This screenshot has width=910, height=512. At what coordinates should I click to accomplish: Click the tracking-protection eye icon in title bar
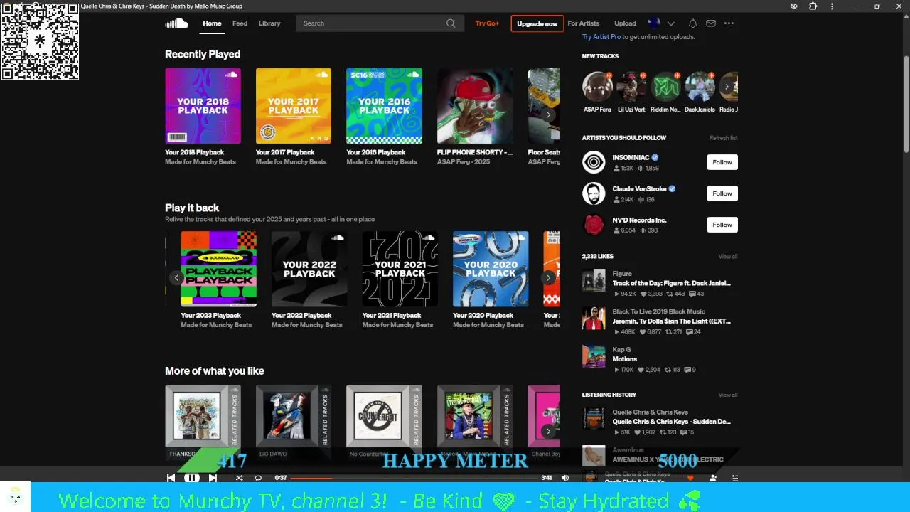pos(794,6)
